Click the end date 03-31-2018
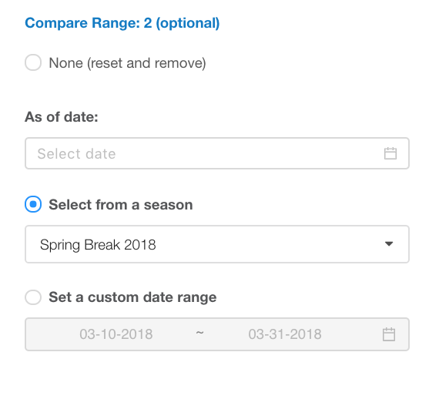Screen dimensions: 439x399 (285, 334)
